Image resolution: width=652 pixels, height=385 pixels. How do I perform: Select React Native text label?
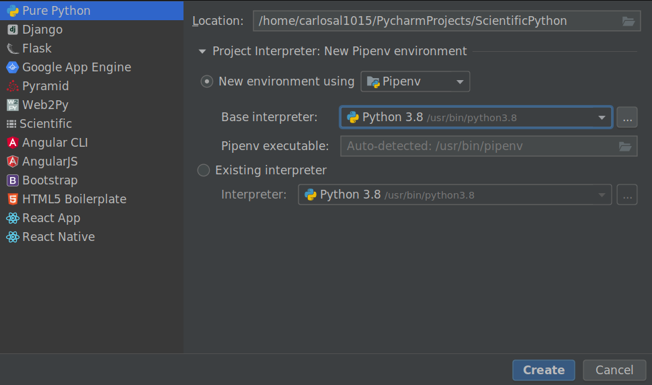[x=58, y=237]
